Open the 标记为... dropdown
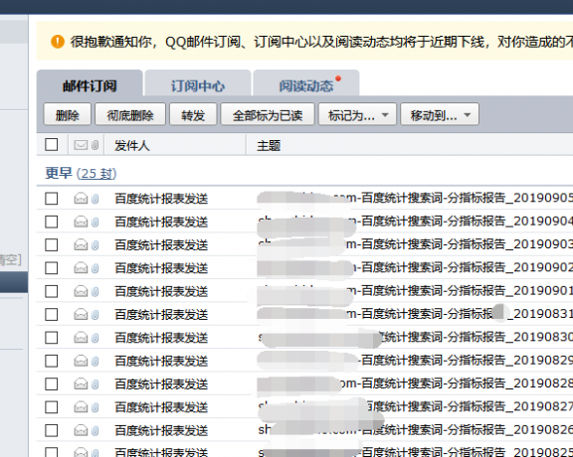Viewport: 573px width, 457px height. point(357,114)
